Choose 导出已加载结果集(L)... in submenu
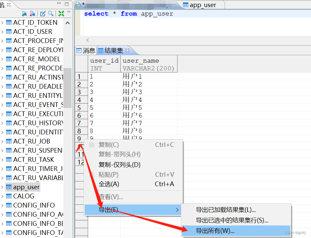This screenshot has height=238, width=311. pos(236,210)
